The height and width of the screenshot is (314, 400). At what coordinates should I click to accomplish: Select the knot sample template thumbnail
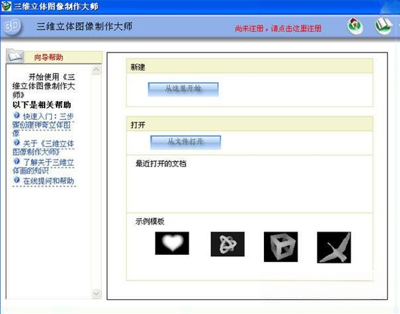[x=228, y=244]
